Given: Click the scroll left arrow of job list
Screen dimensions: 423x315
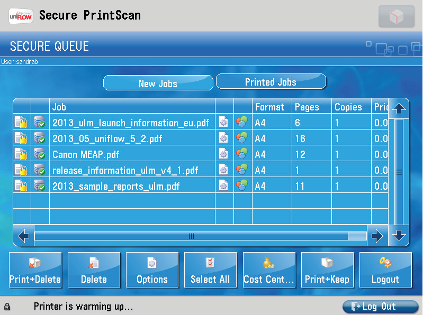Looking at the screenshot, I should click(24, 236).
